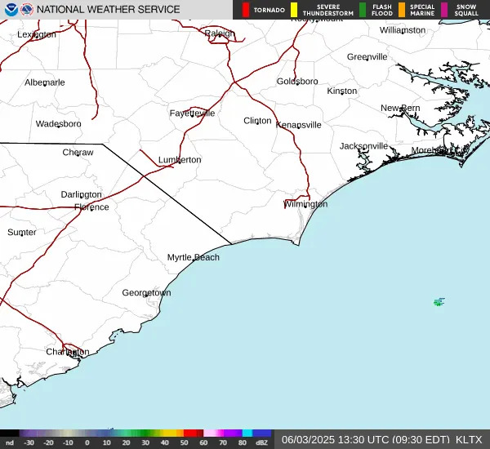Select the yellow Severe Thunderstorm swatch
This screenshot has height=449, width=490.
(294, 10)
